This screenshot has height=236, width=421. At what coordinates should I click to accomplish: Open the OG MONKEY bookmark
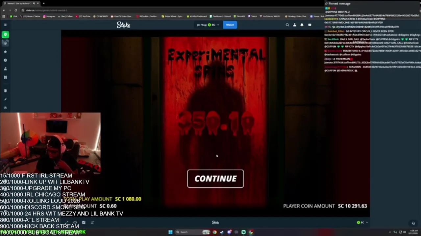point(101,16)
